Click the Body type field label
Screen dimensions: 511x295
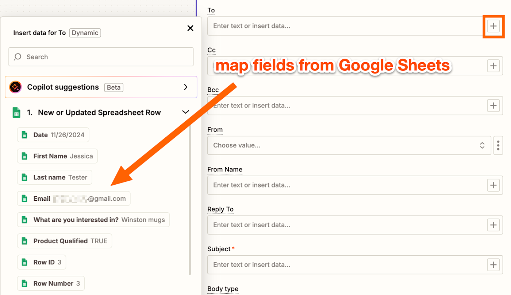pos(223,289)
